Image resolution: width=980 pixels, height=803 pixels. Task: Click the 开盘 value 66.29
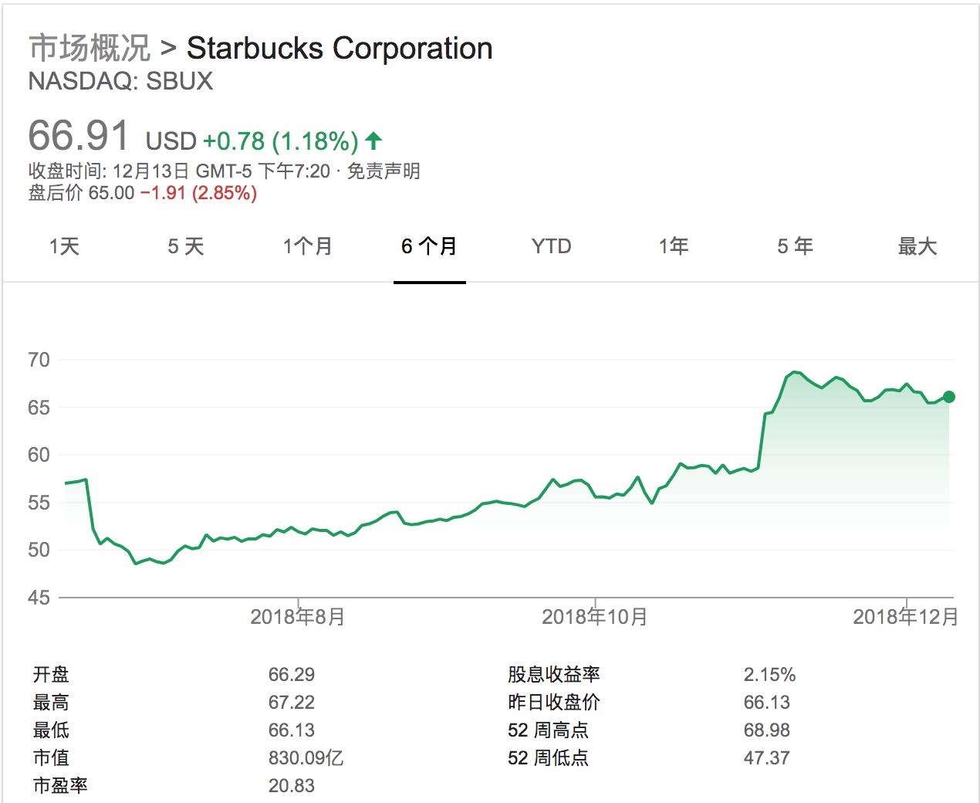(x=292, y=675)
